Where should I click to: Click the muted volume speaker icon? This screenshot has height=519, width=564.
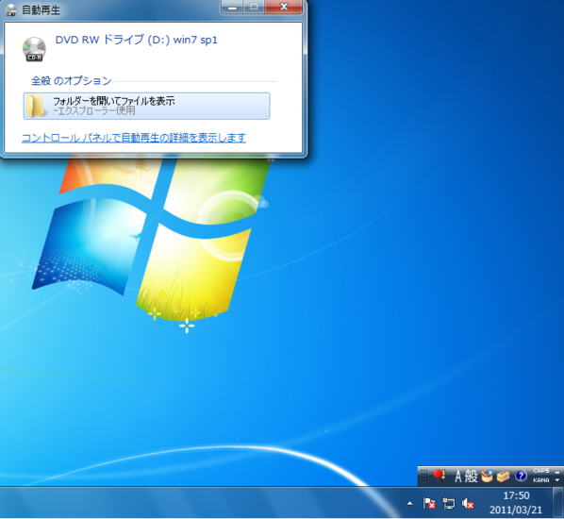pos(468,504)
